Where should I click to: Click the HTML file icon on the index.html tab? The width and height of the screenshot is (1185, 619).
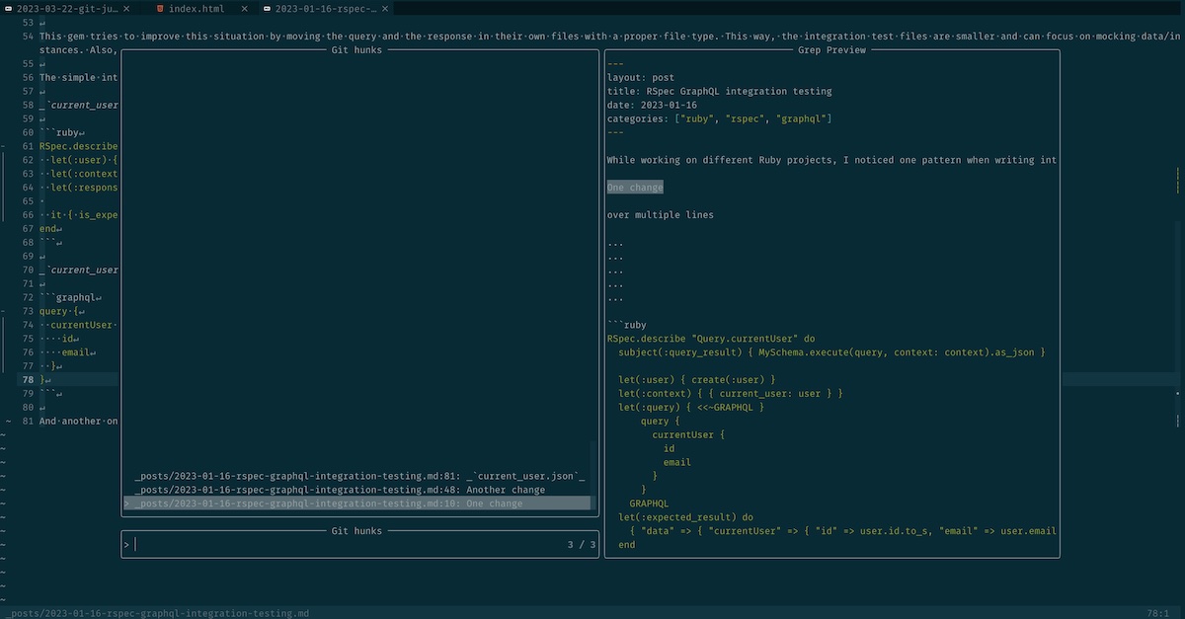(160, 8)
